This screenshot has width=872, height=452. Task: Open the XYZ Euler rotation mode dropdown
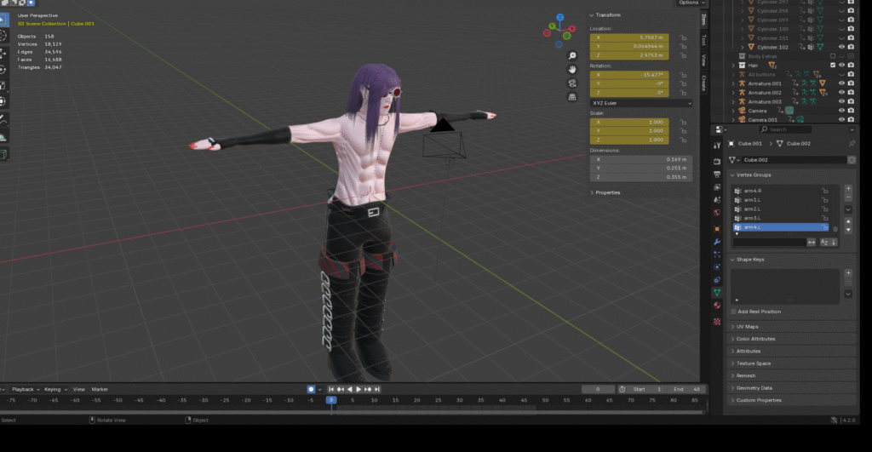coord(641,103)
